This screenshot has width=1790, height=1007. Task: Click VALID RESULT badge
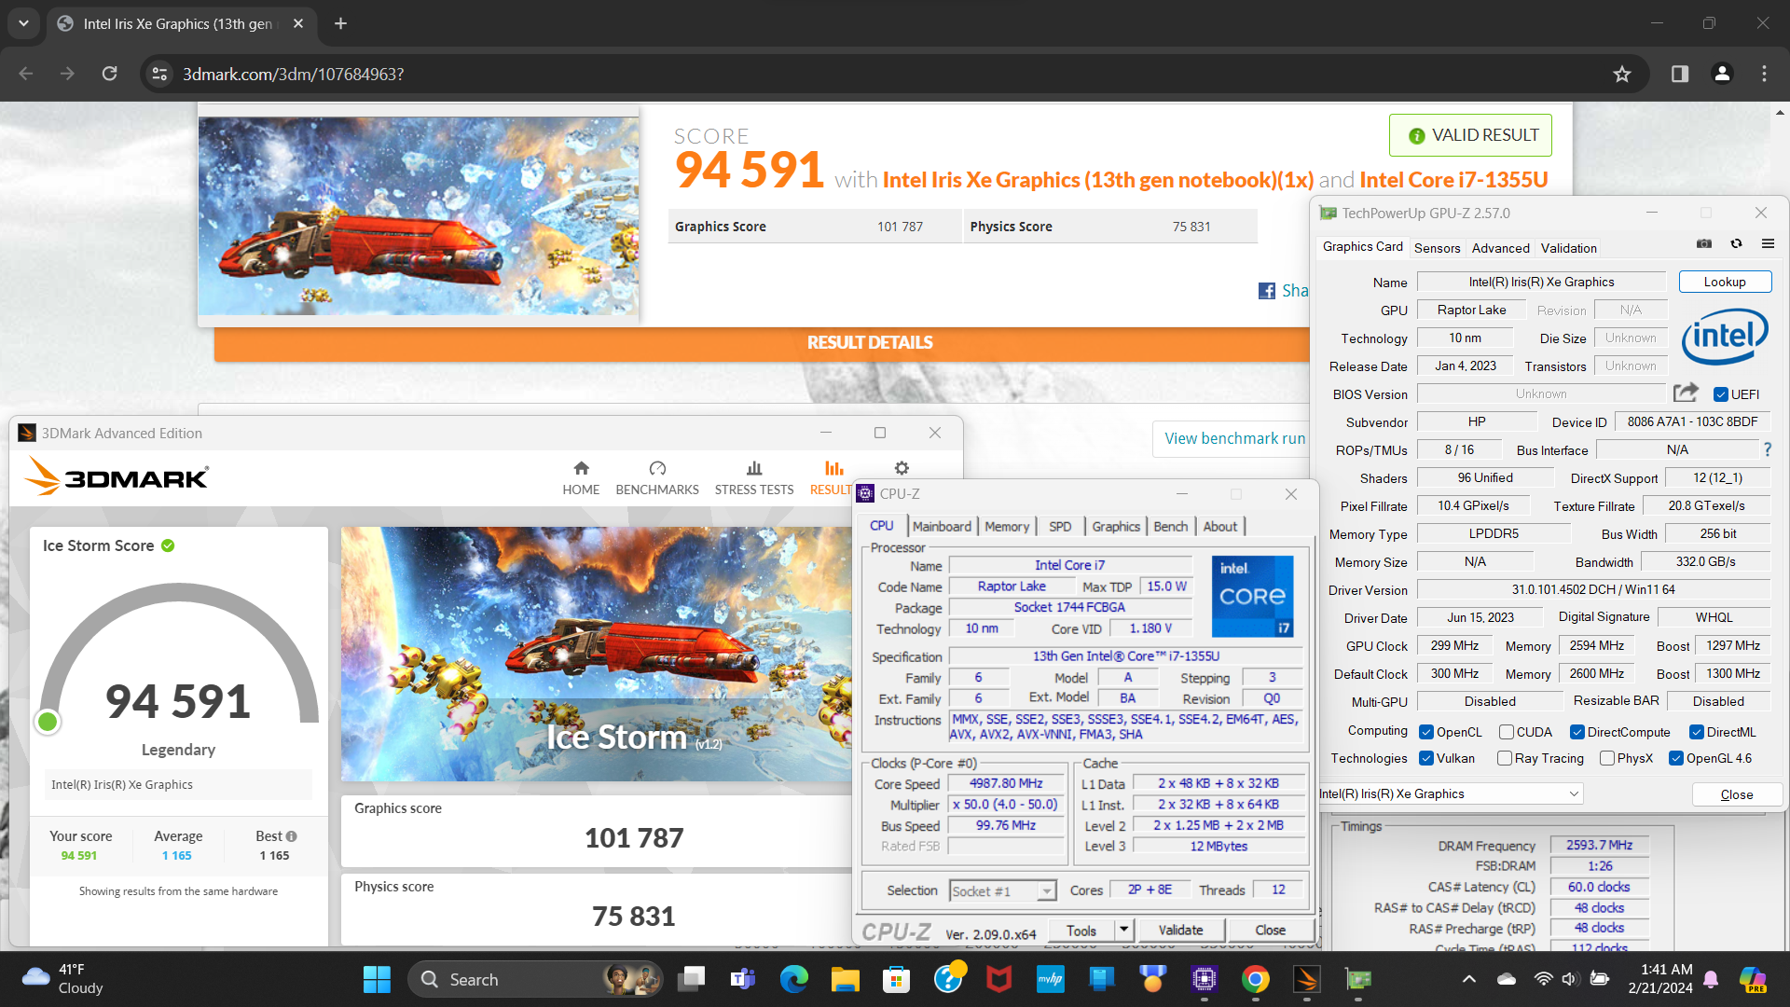(1470, 135)
